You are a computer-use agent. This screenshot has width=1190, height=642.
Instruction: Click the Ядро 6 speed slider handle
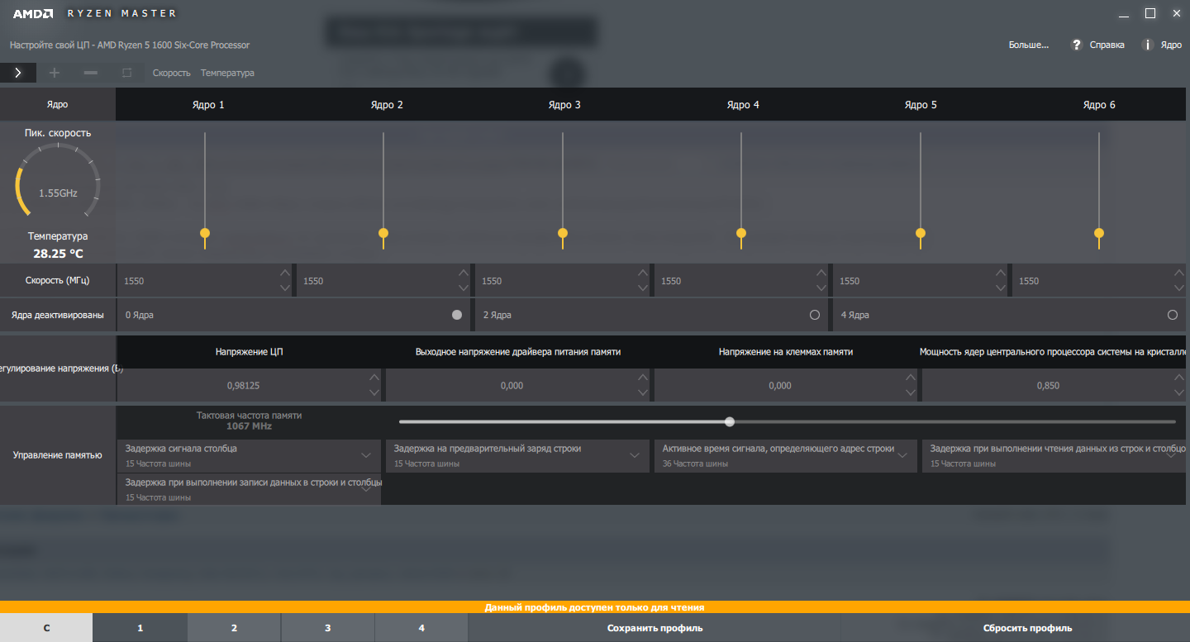tap(1099, 233)
